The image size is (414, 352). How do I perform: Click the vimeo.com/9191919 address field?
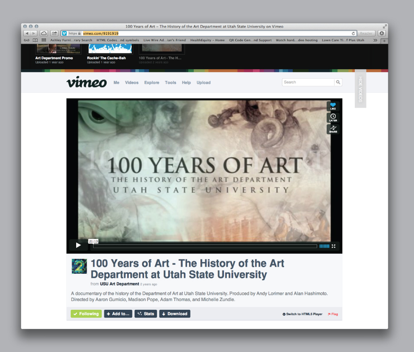209,34
